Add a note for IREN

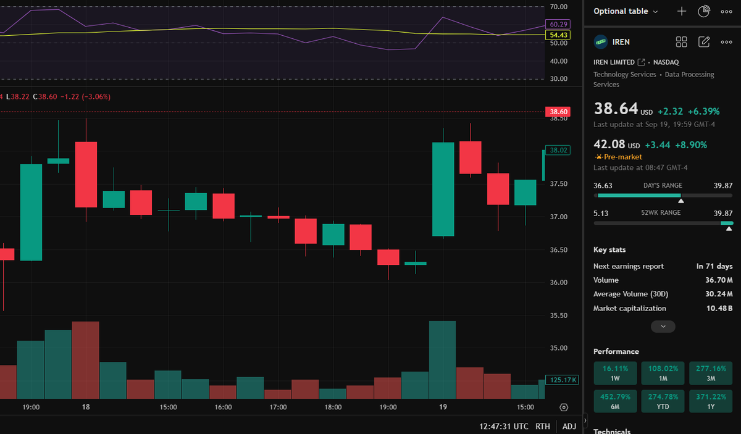[704, 42]
